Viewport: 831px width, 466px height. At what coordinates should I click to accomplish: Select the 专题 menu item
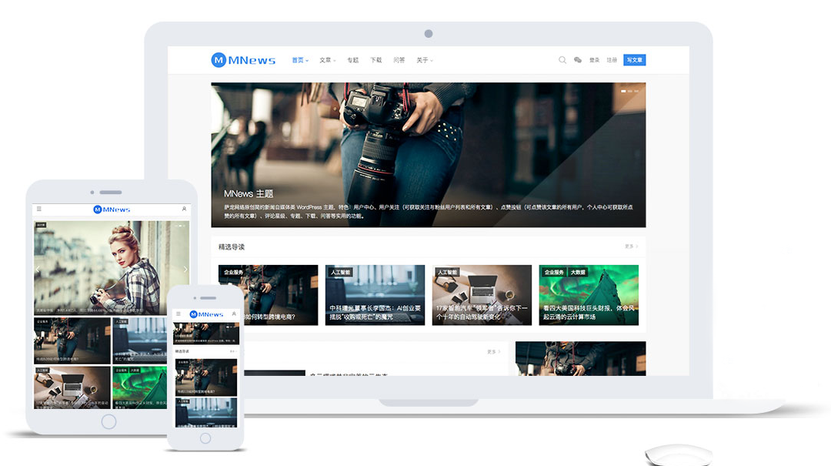pyautogui.click(x=353, y=60)
